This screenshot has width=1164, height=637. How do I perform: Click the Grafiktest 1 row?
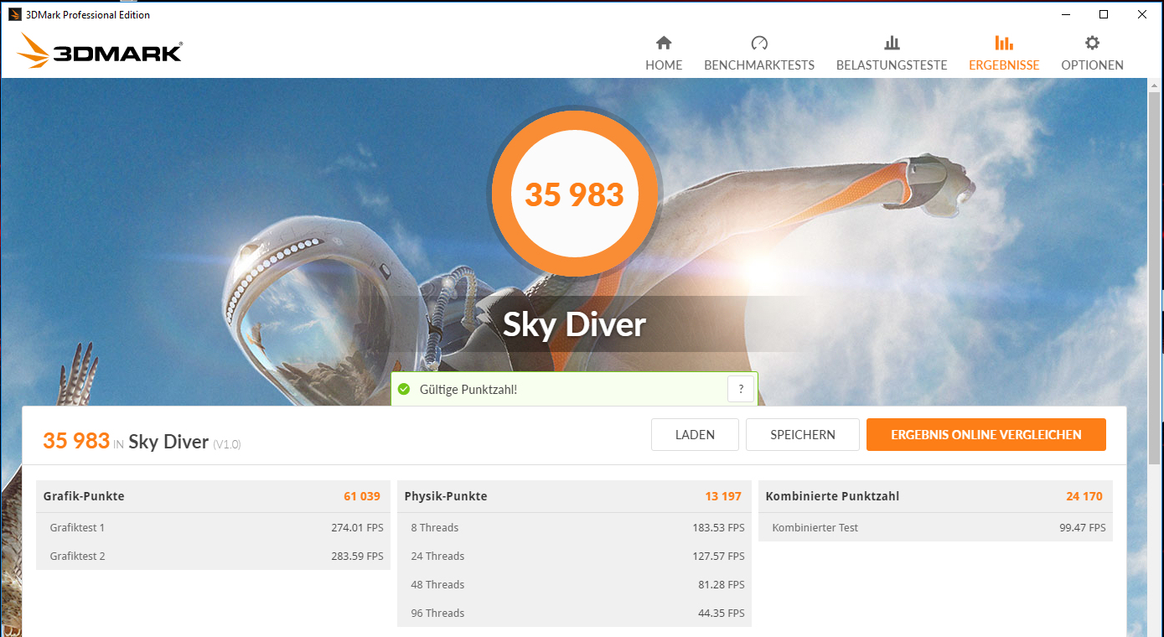(x=213, y=528)
